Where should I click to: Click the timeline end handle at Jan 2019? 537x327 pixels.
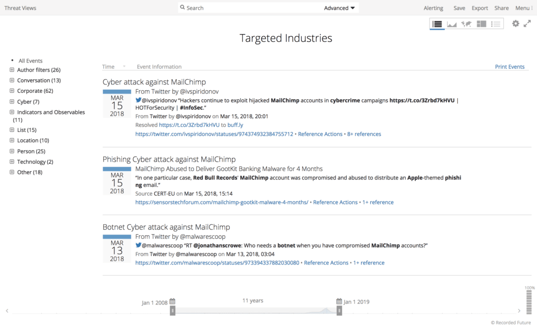(339, 311)
